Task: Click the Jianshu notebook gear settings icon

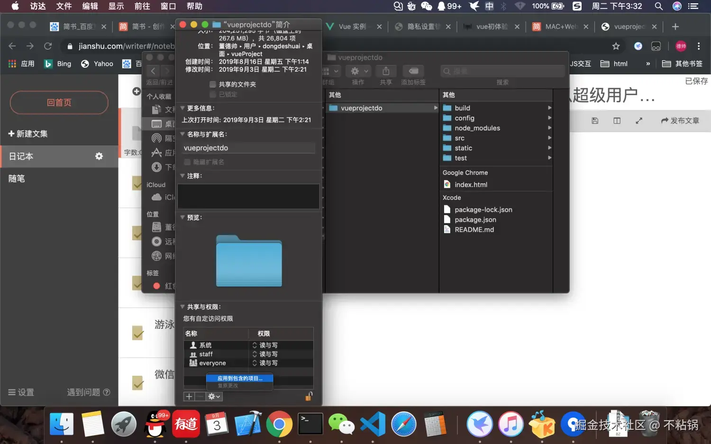Action: 99,156
